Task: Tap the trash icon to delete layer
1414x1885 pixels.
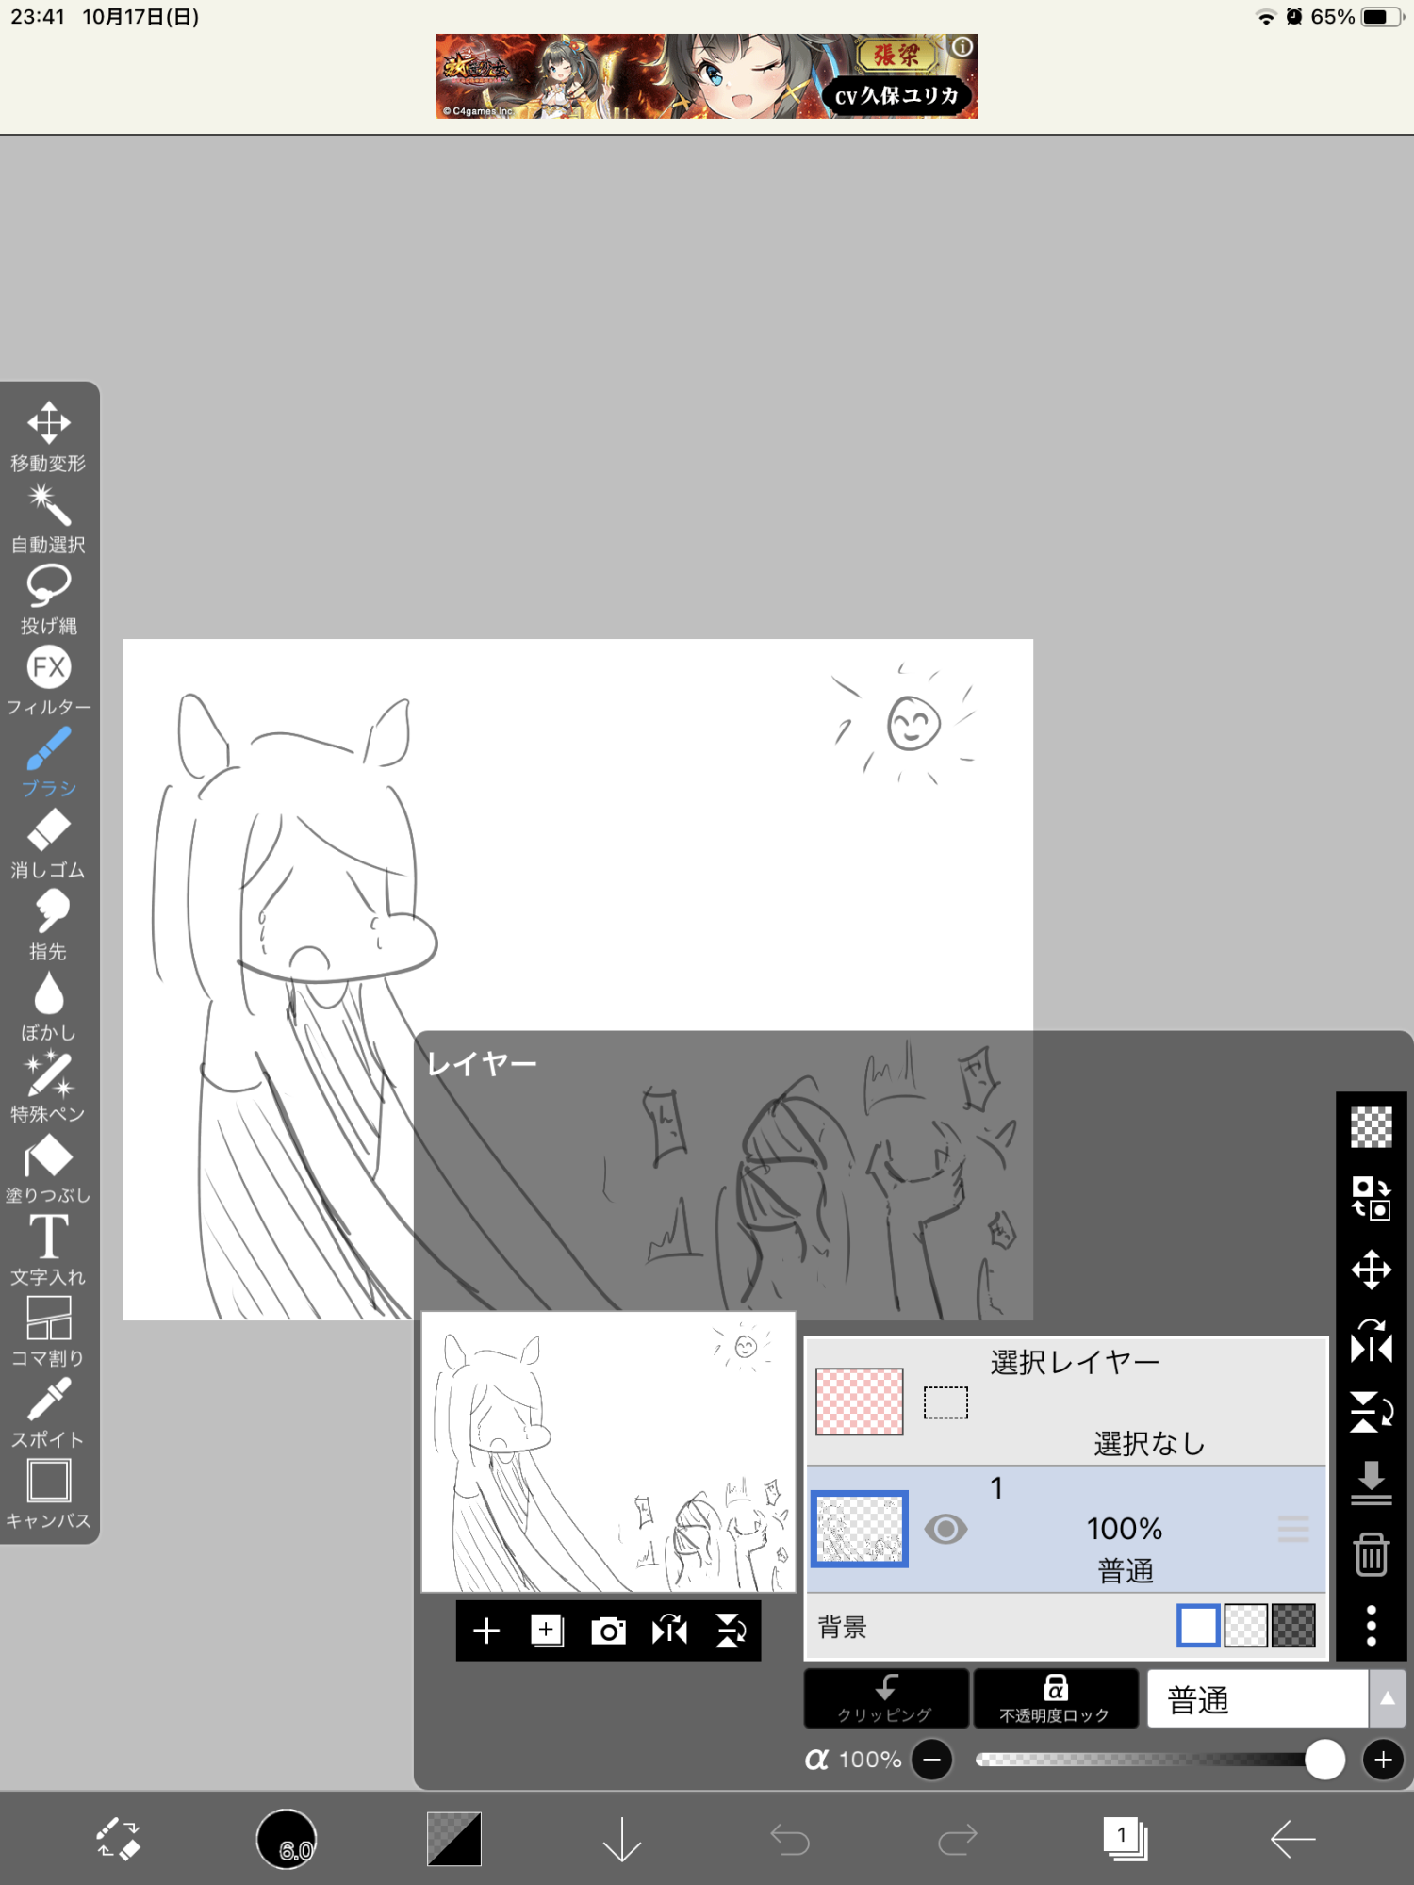Action: click(x=1371, y=1554)
